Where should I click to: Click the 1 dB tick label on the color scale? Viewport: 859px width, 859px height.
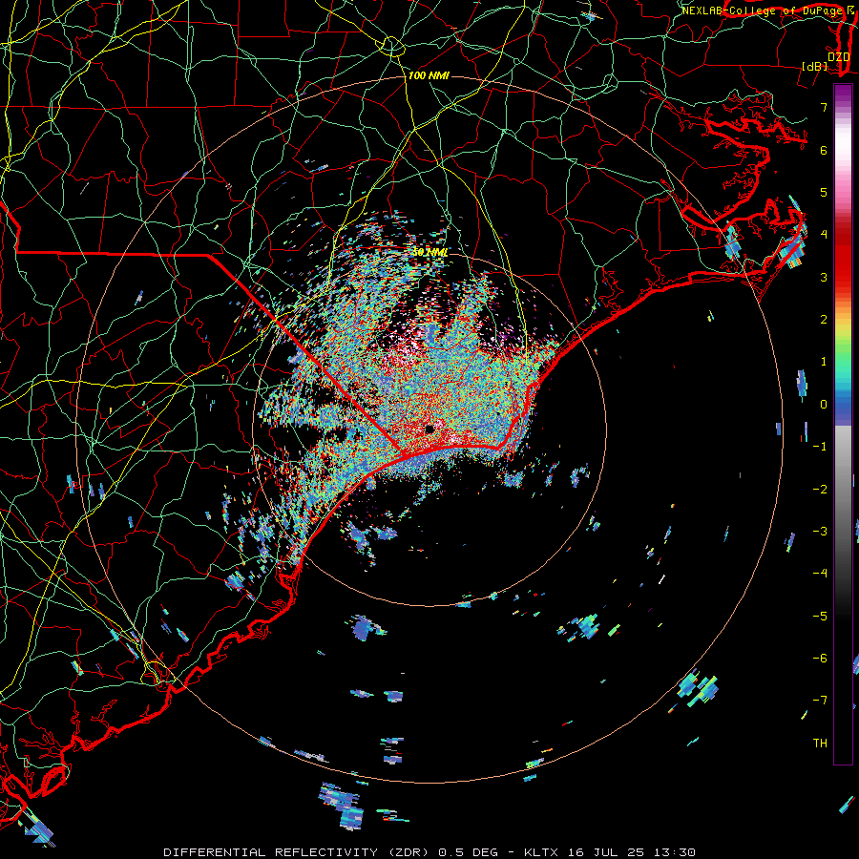[x=824, y=362]
